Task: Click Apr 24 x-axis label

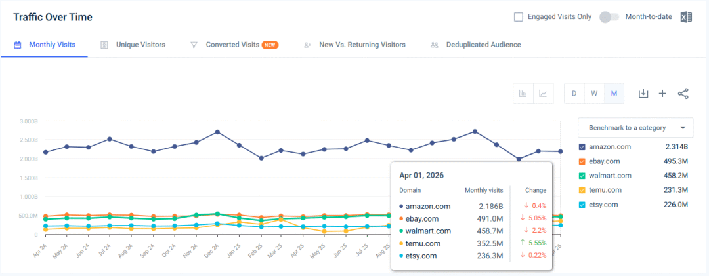Action: tap(40, 250)
